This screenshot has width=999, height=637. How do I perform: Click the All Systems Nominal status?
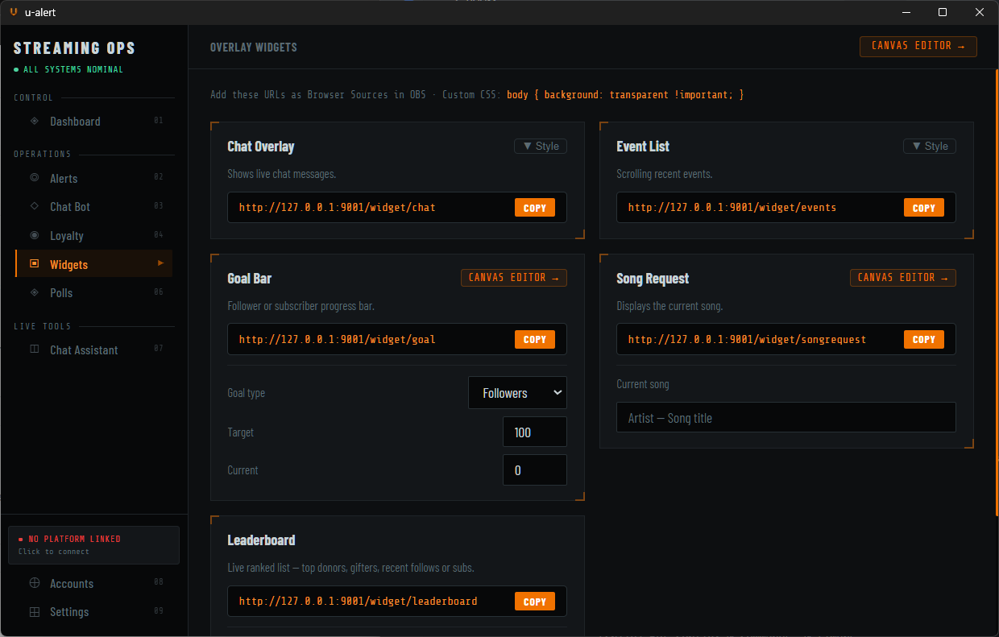pyautogui.click(x=68, y=69)
